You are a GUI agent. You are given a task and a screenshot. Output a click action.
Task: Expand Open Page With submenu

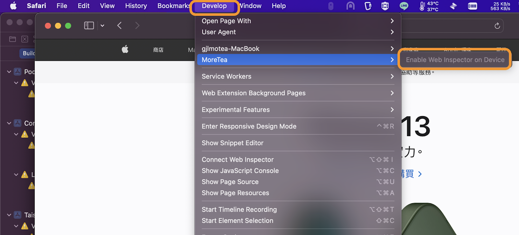coord(297,21)
